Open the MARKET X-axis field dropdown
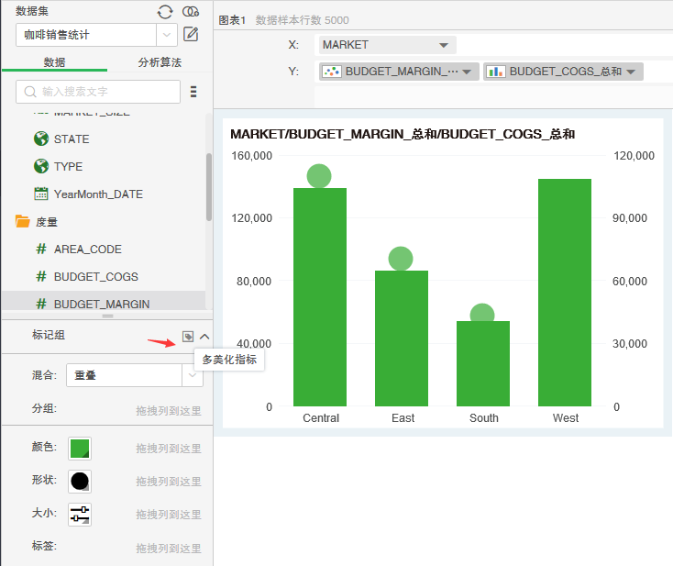673x566 pixels. click(x=444, y=45)
